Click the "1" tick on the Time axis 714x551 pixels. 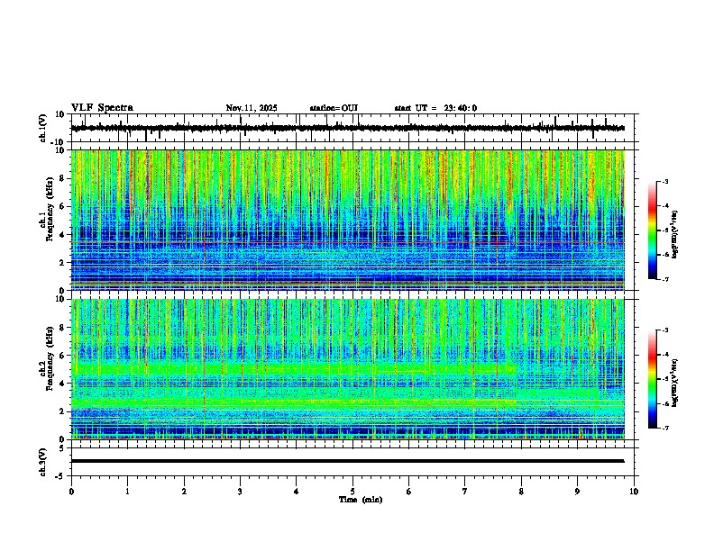click(x=127, y=492)
